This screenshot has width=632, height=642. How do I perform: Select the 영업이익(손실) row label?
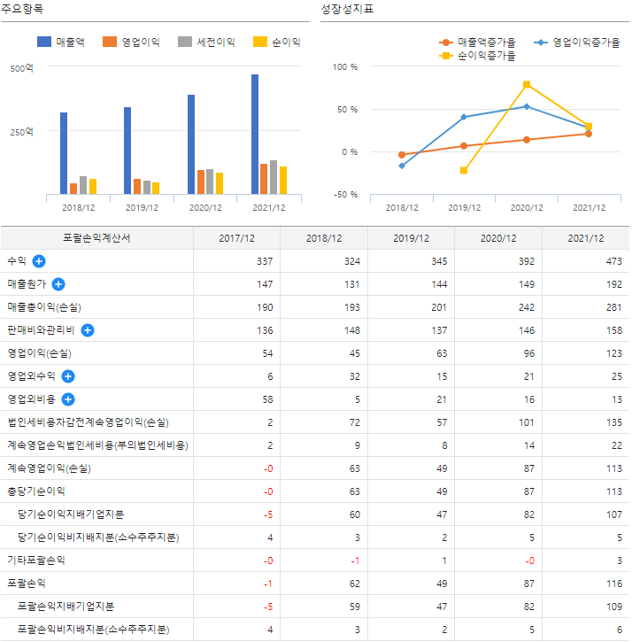(x=39, y=353)
